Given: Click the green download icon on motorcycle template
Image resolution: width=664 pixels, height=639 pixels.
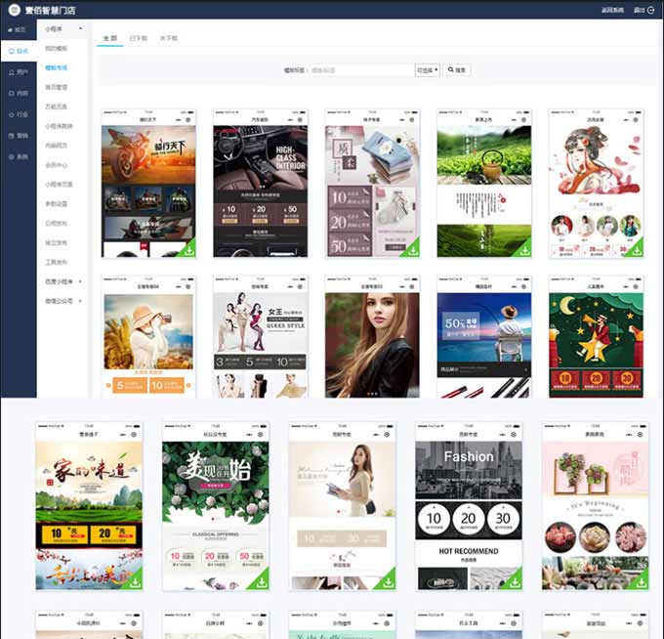Looking at the screenshot, I should 189,250.
